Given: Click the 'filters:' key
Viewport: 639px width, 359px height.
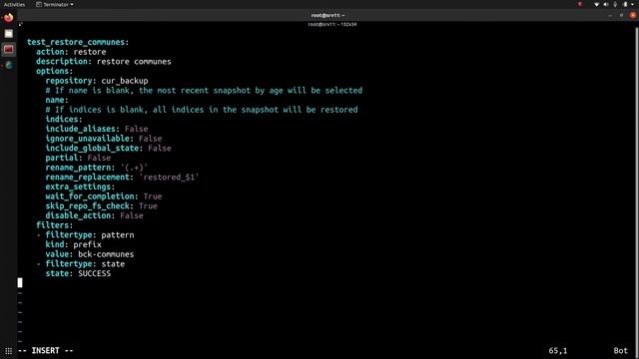Looking at the screenshot, I should point(54,225).
